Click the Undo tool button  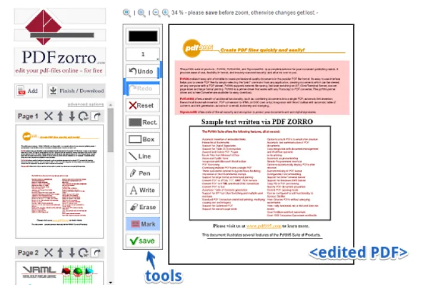[143, 71]
